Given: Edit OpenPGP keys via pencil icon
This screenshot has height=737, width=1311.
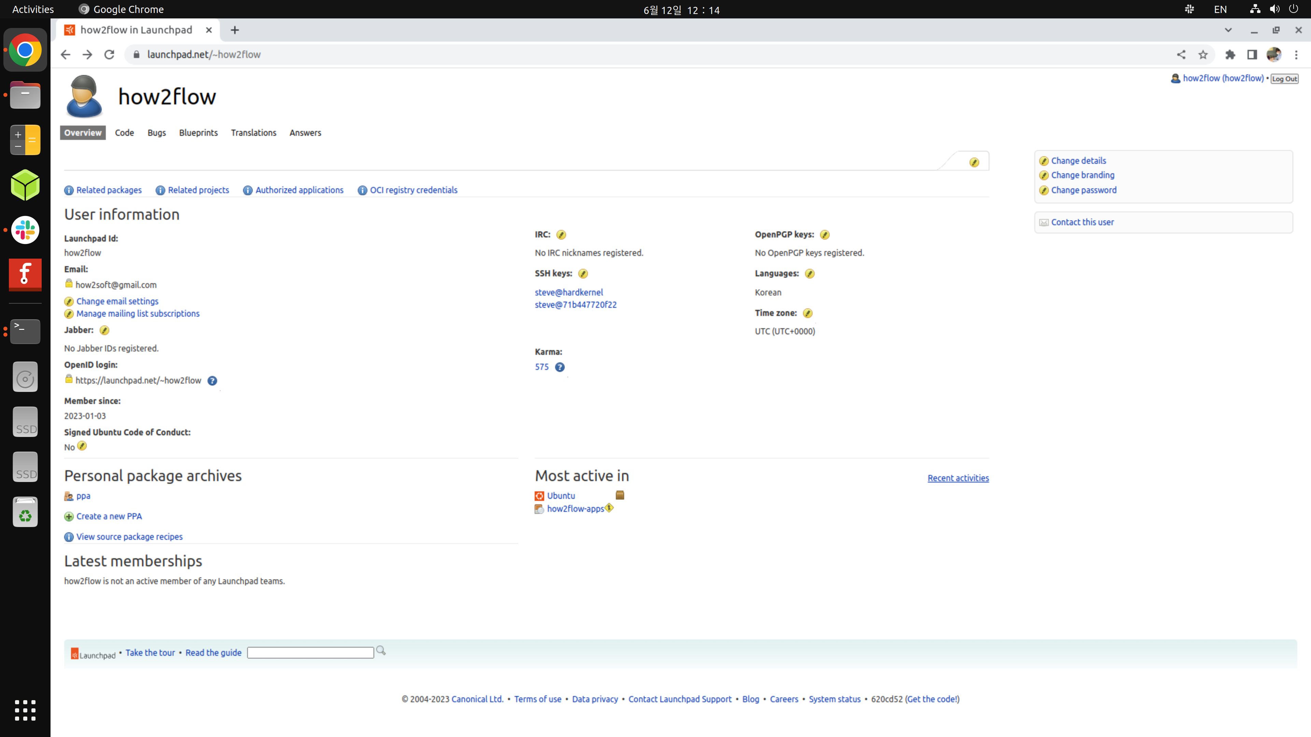Looking at the screenshot, I should [x=824, y=234].
